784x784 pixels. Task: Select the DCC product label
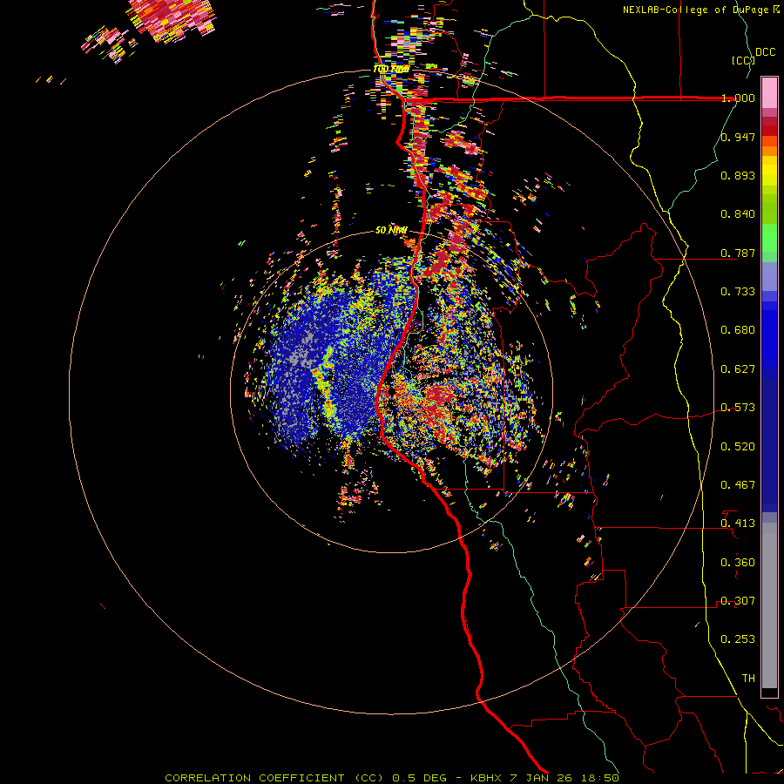[766, 52]
